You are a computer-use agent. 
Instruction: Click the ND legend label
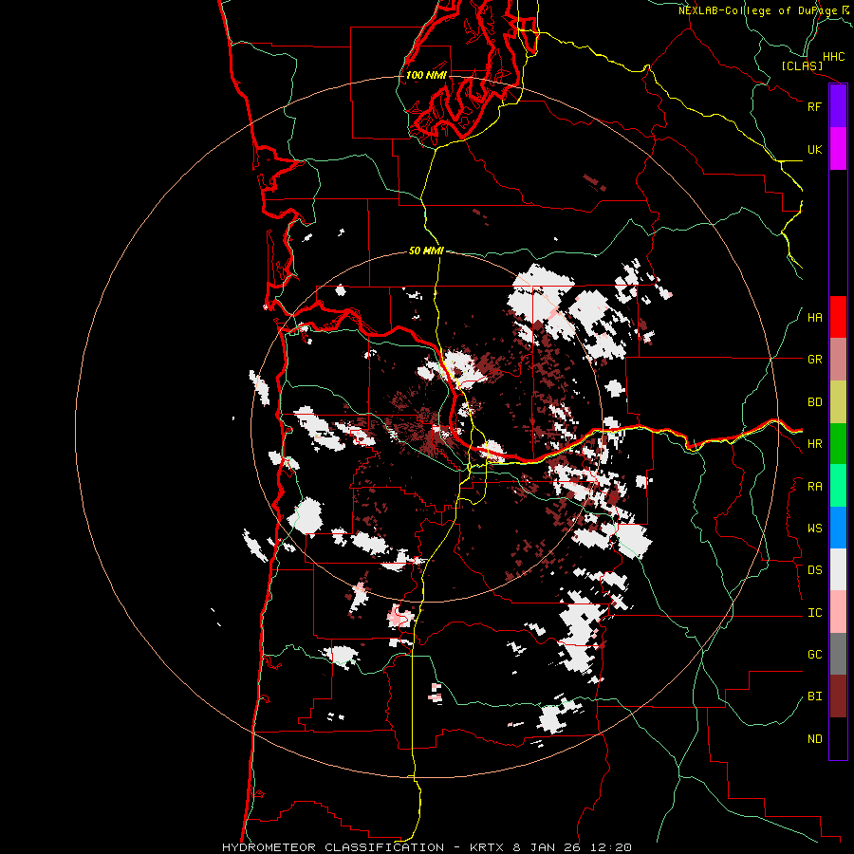tap(814, 739)
